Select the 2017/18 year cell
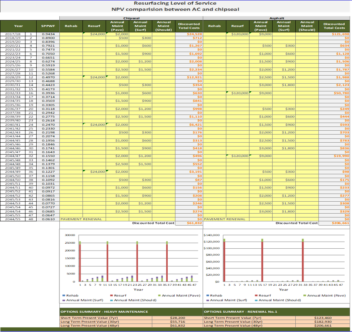The width and height of the screenshot is (352, 332). [x=13, y=34]
